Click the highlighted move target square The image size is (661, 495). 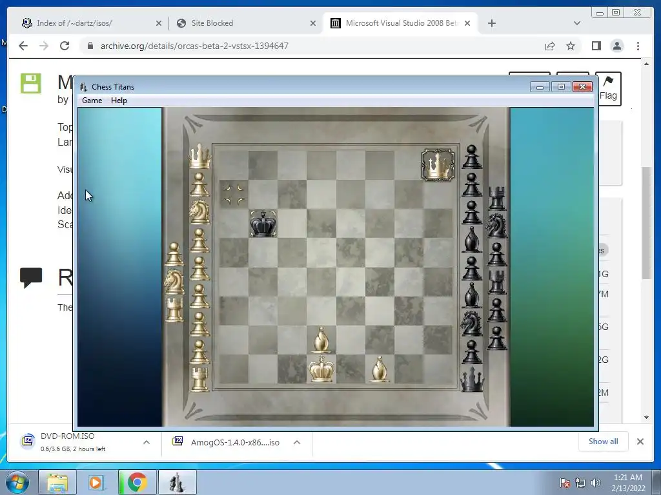click(234, 194)
